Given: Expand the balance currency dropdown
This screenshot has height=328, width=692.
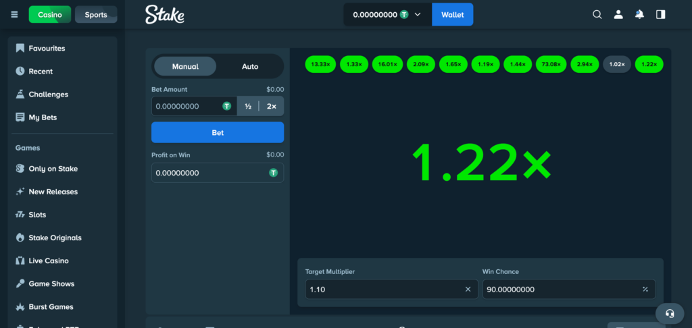Looking at the screenshot, I should tap(418, 14).
